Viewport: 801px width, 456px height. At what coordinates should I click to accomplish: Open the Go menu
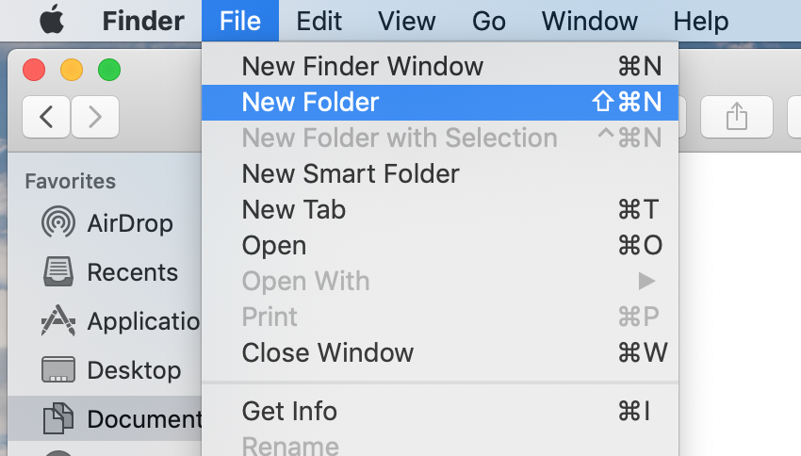pyautogui.click(x=489, y=20)
